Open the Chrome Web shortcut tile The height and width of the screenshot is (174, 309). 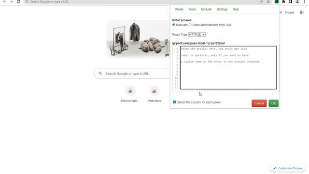130,94
